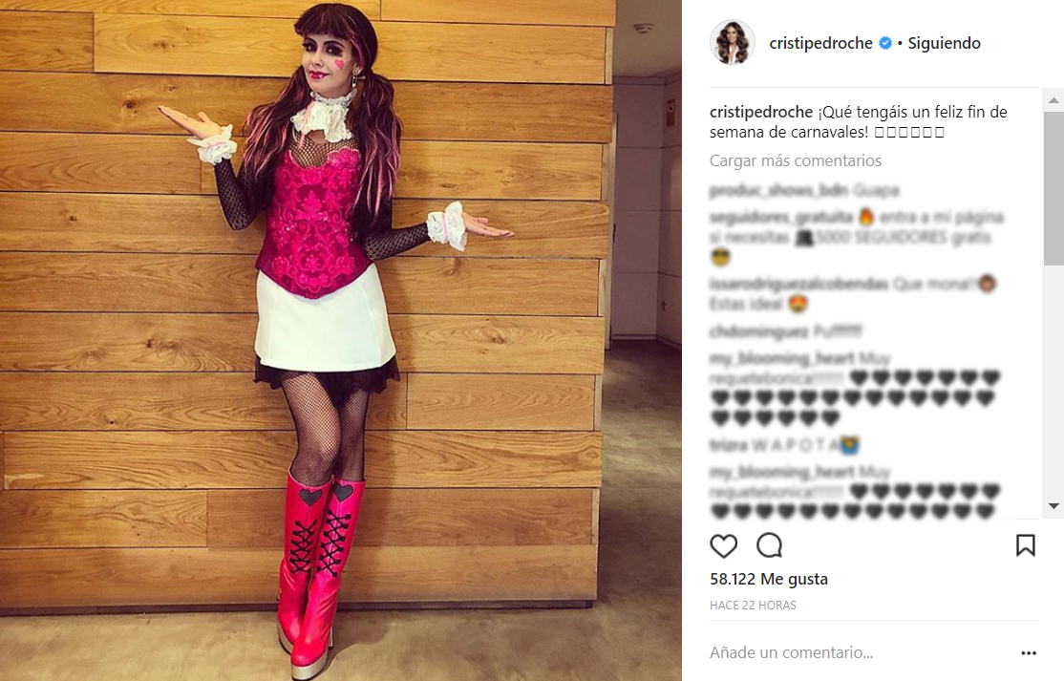The width and height of the screenshot is (1064, 681).
Task: Open comments with the speech bubble icon
Action: (x=770, y=545)
